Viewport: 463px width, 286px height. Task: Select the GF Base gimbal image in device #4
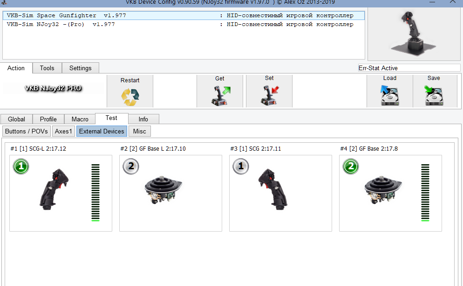383,190
